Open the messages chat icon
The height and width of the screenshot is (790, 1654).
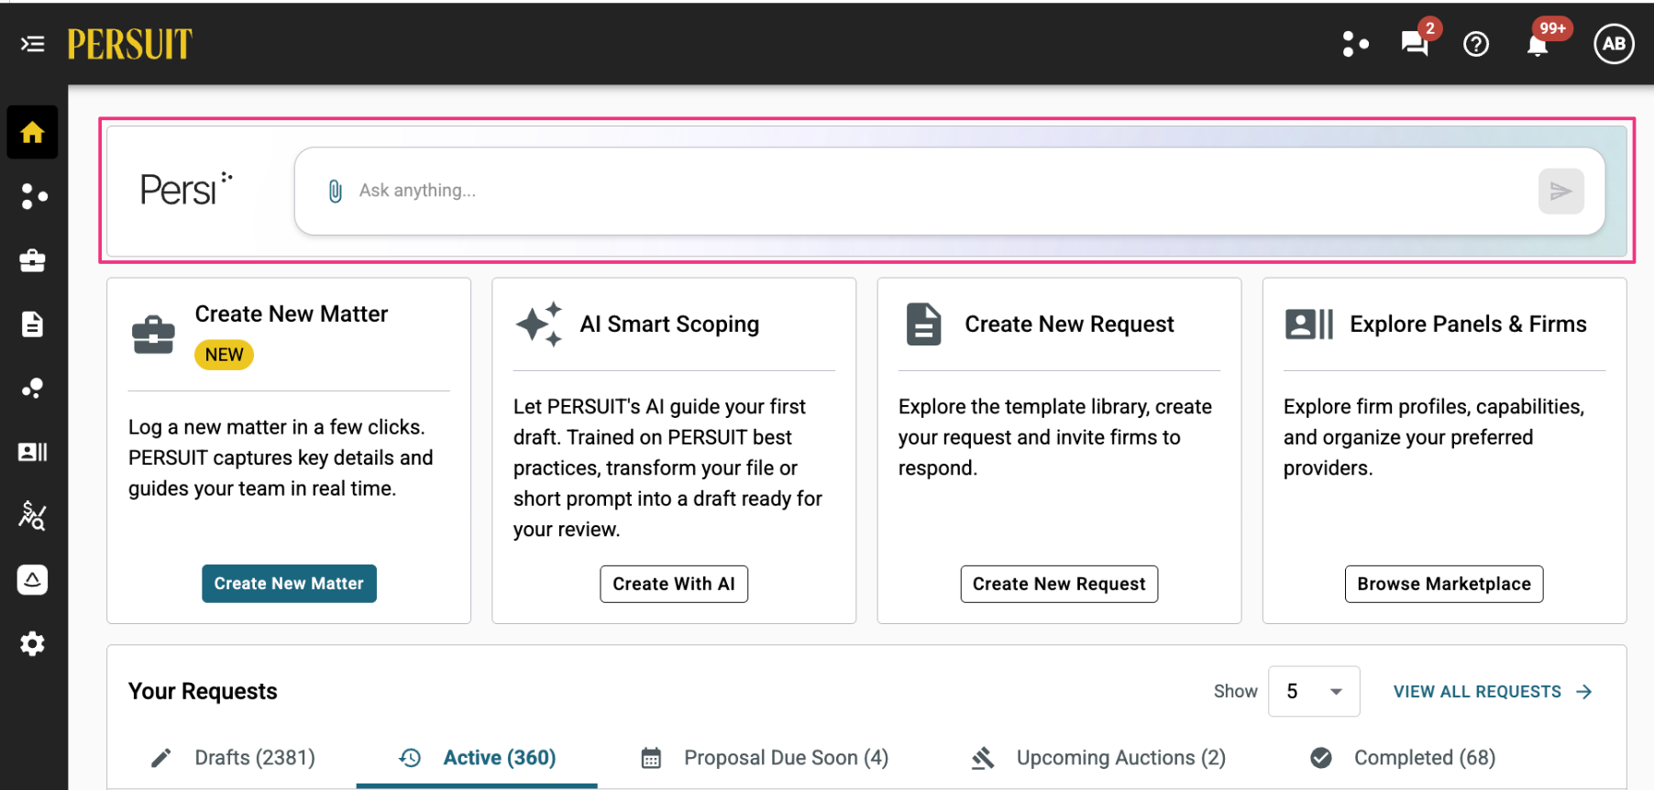[1415, 43]
